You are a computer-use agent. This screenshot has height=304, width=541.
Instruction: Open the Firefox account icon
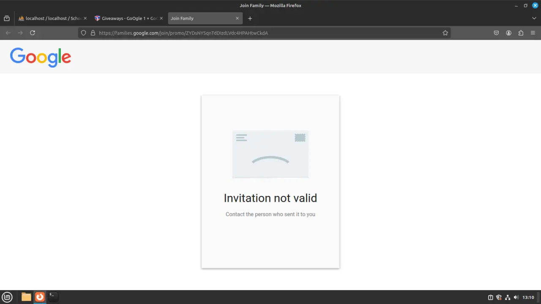pyautogui.click(x=508, y=33)
